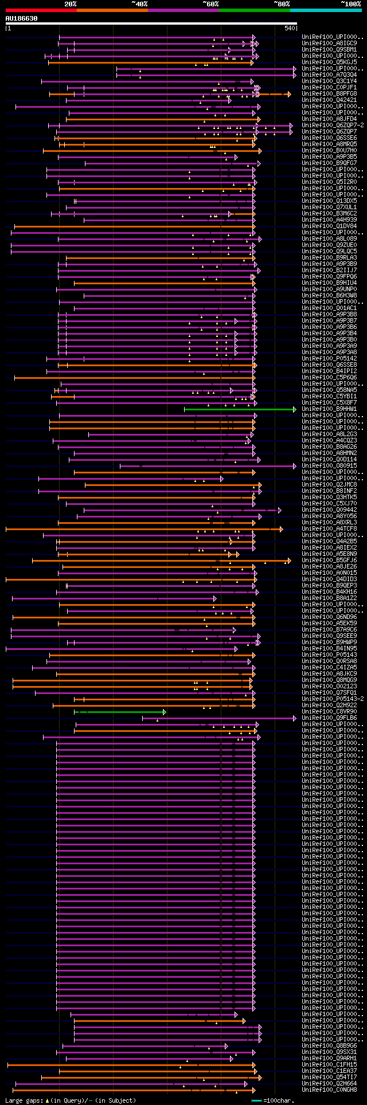Open hit UniRef100_Q6SSE8
The image size is (367, 1105).
(329, 365)
